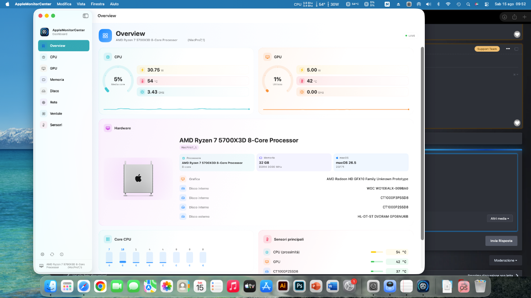Click the Support Team badge in browser
This screenshot has height=298, width=531.
(x=487, y=49)
